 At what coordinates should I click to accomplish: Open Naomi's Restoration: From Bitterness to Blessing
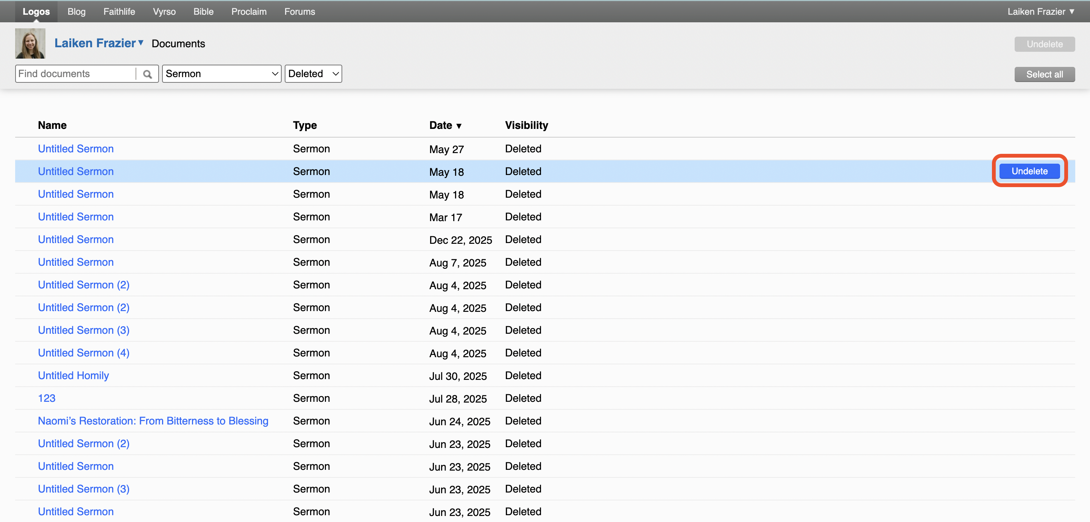coord(153,421)
